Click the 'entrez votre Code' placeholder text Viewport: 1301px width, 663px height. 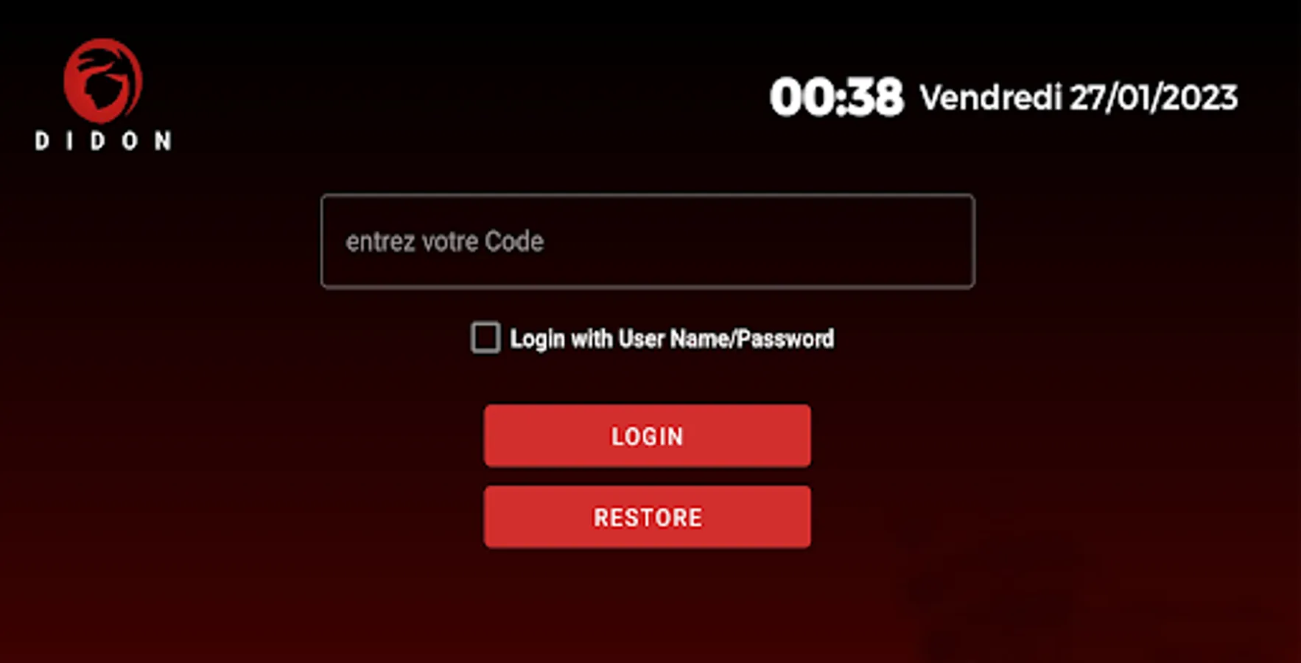point(445,242)
